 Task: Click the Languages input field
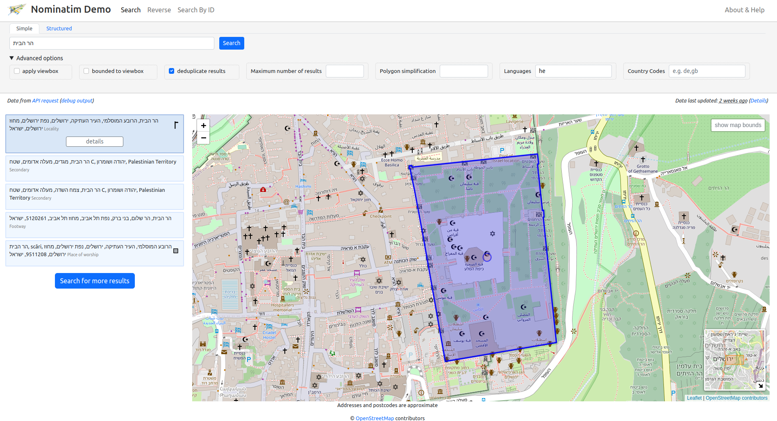(573, 71)
